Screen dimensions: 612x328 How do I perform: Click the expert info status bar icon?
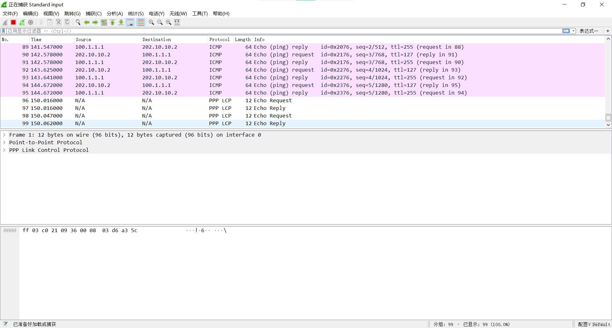[5, 324]
